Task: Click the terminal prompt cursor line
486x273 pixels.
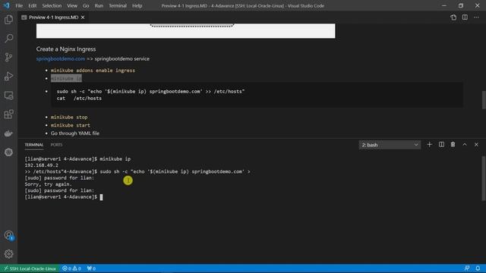Action: pyautogui.click(x=64, y=197)
